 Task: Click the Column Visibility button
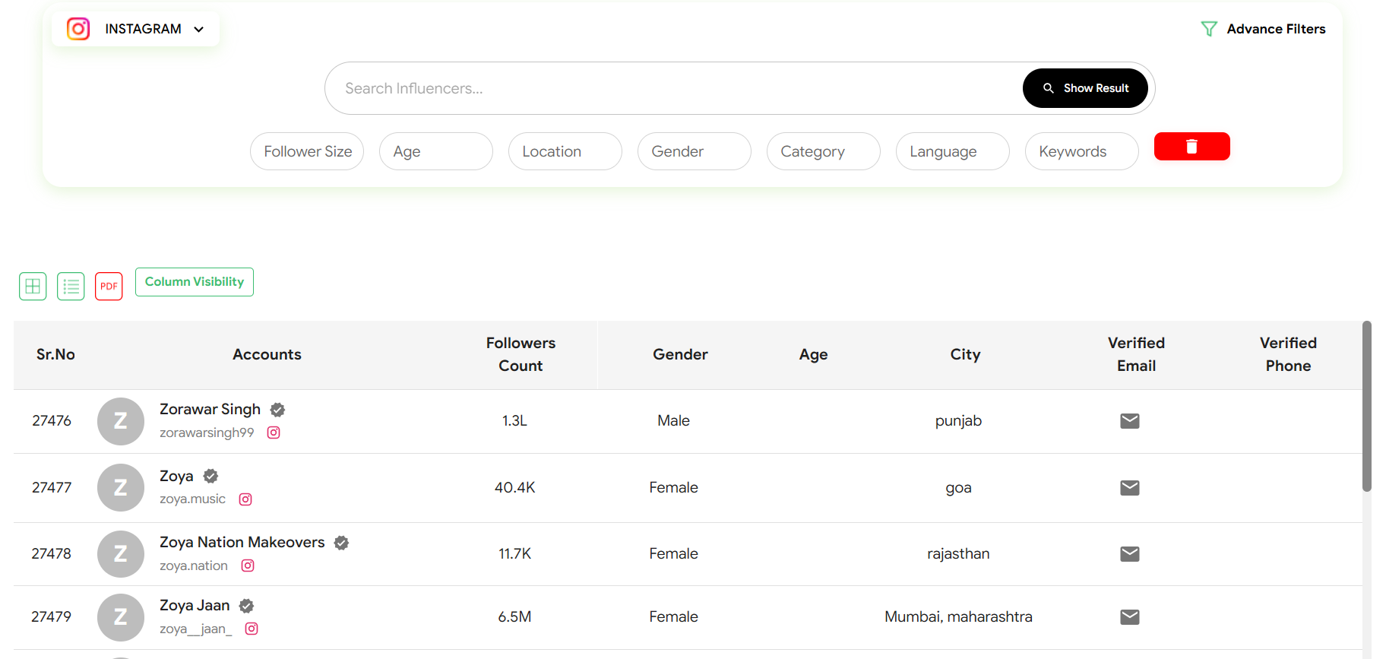point(195,282)
